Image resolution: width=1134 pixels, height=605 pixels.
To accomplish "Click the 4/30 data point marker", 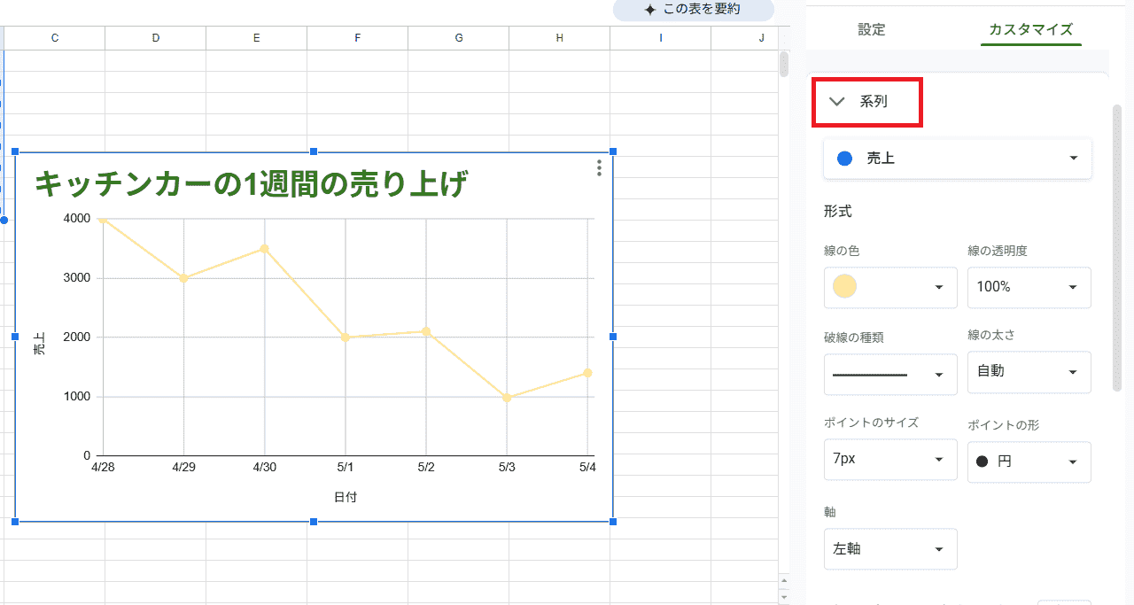I will click(x=264, y=249).
